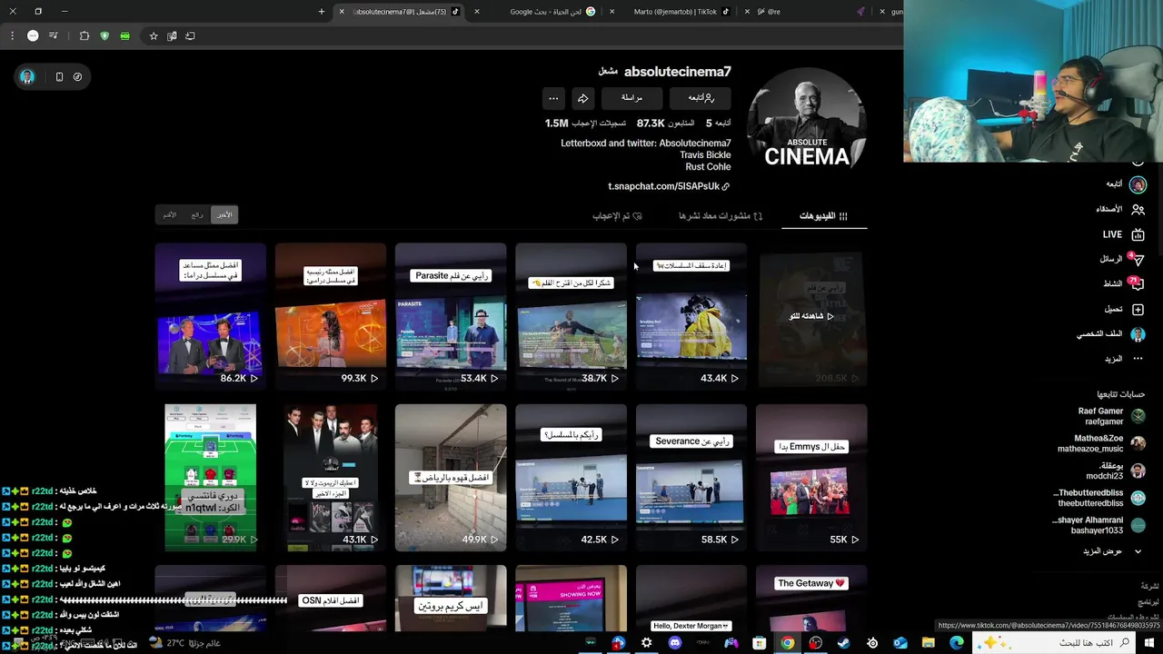Click the compass icon at top left
Image resolution: width=1163 pixels, height=654 pixels.
[x=77, y=77]
